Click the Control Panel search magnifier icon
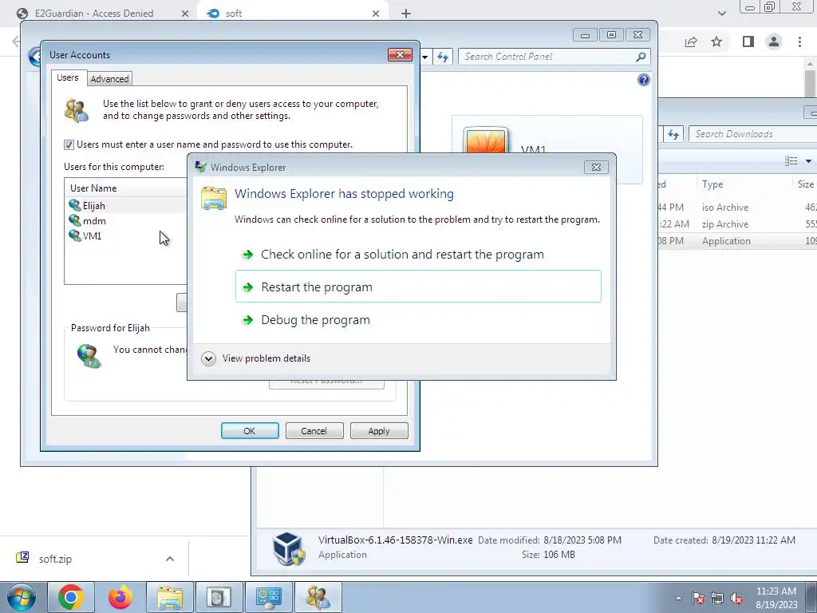 [641, 57]
